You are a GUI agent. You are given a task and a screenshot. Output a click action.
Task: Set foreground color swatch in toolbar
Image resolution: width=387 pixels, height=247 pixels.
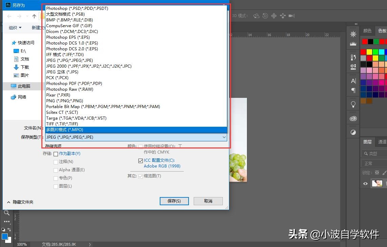point(4,236)
